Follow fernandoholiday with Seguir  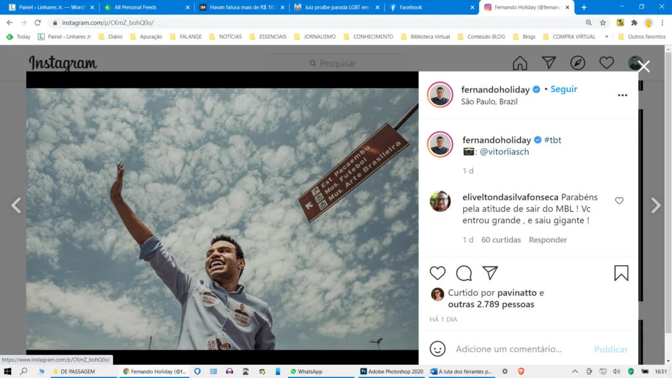click(x=564, y=89)
